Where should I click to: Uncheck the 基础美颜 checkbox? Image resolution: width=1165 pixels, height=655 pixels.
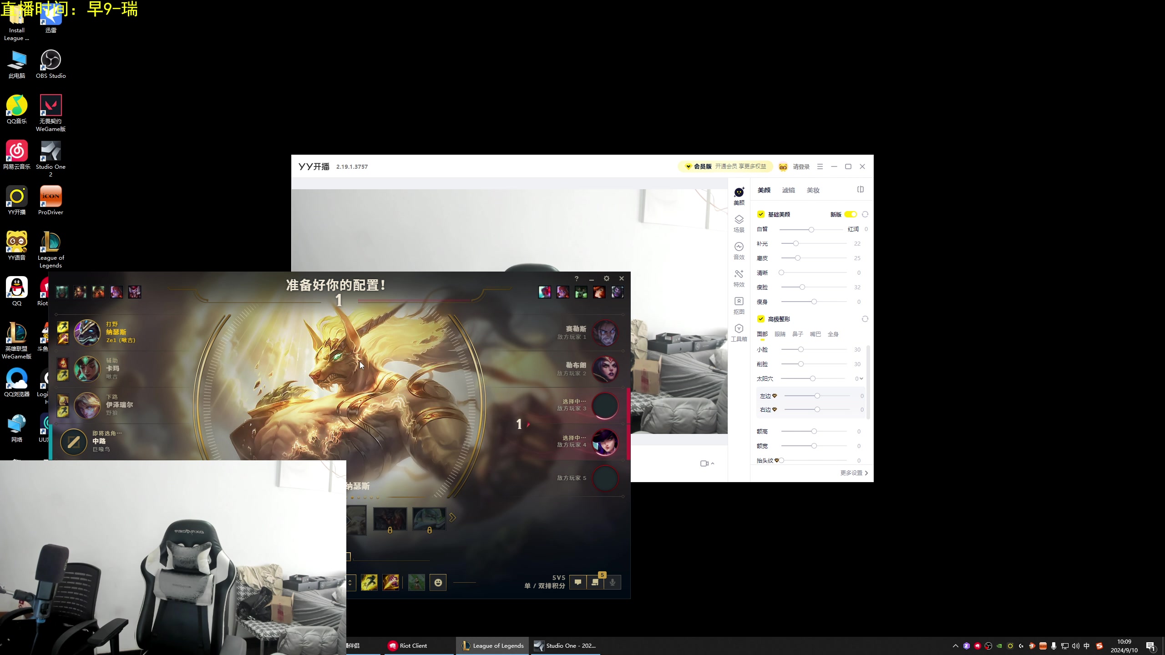761,214
